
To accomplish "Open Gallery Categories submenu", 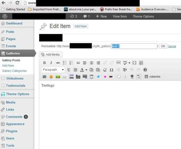I will coord(14,71).
